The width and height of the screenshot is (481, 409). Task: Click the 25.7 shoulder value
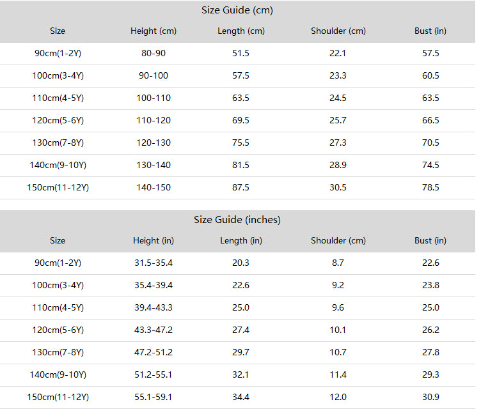(338, 121)
